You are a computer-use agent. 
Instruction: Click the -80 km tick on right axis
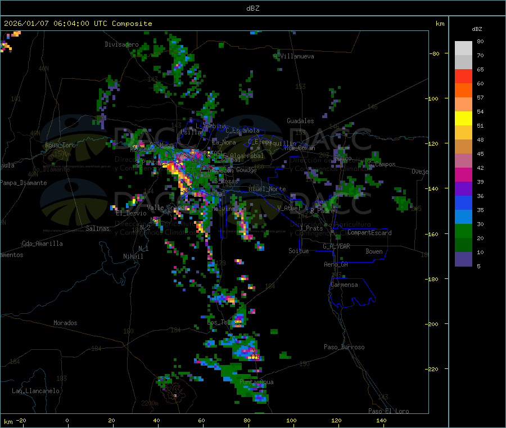coord(435,53)
